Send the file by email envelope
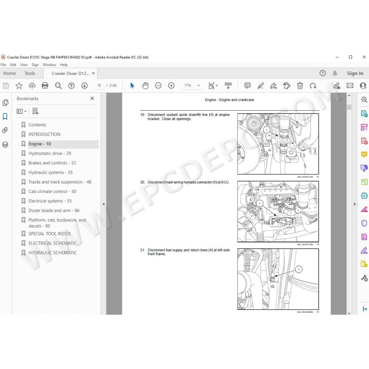Screen dimensions: 369x369 pos(350,85)
